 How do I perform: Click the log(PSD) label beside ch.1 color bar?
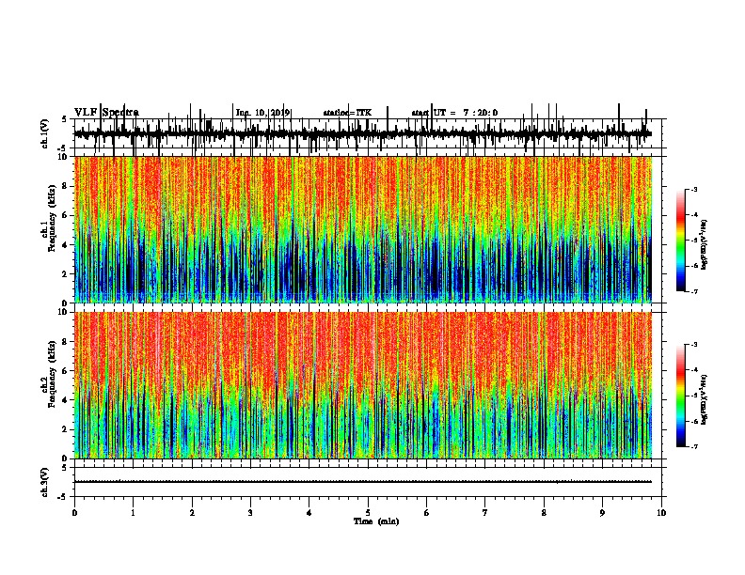coord(705,244)
